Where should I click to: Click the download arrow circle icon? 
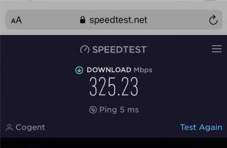pyautogui.click(x=79, y=70)
